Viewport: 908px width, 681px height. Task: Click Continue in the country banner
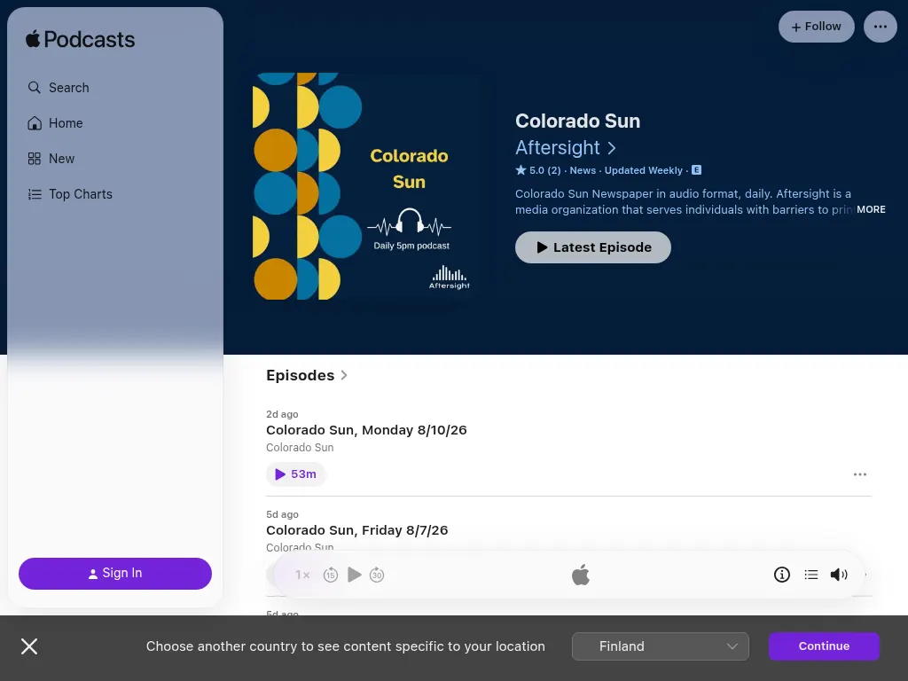824,646
